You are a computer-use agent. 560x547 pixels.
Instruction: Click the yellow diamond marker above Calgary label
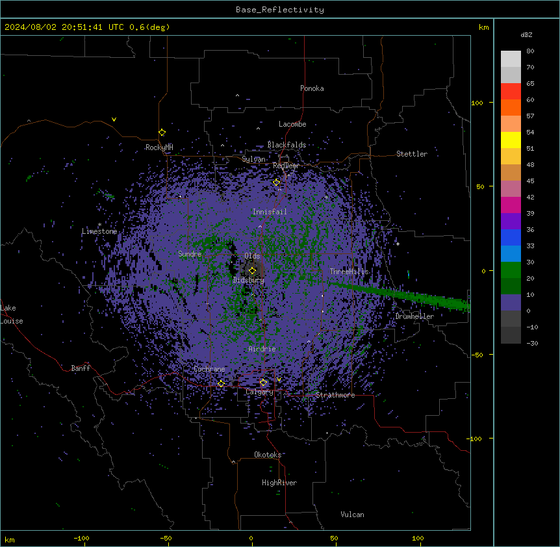[x=263, y=383]
